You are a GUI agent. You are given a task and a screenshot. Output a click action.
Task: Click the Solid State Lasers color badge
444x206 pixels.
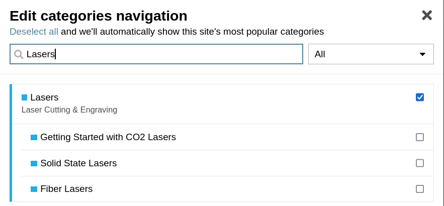tap(34, 163)
